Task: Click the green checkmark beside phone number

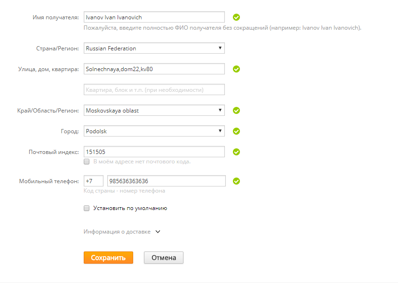Action: click(237, 181)
